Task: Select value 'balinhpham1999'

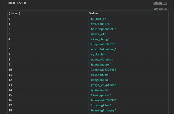Action: tap(103, 29)
